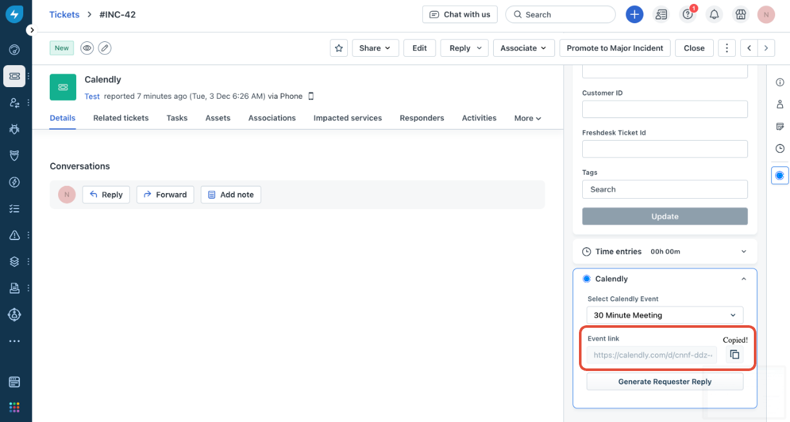Click the Edit button

pos(420,48)
